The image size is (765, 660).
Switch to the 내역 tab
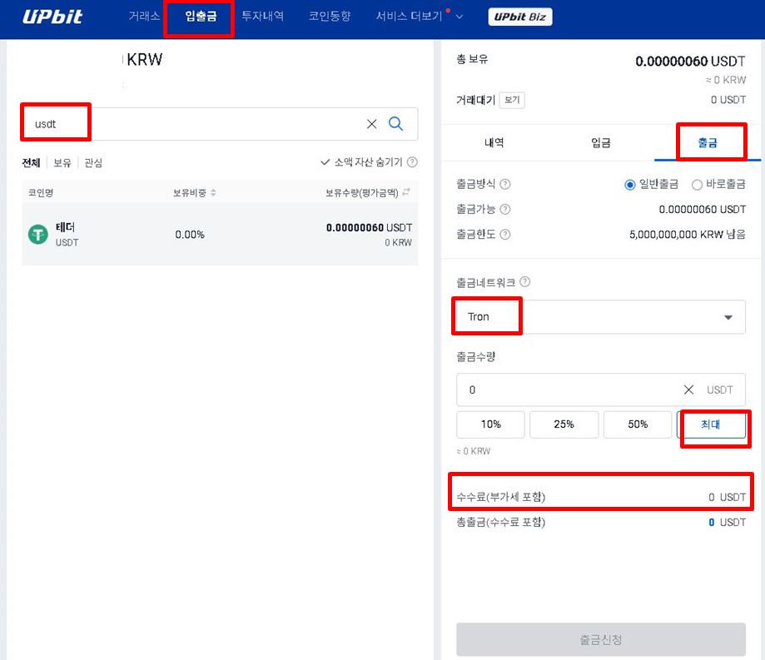(x=494, y=142)
